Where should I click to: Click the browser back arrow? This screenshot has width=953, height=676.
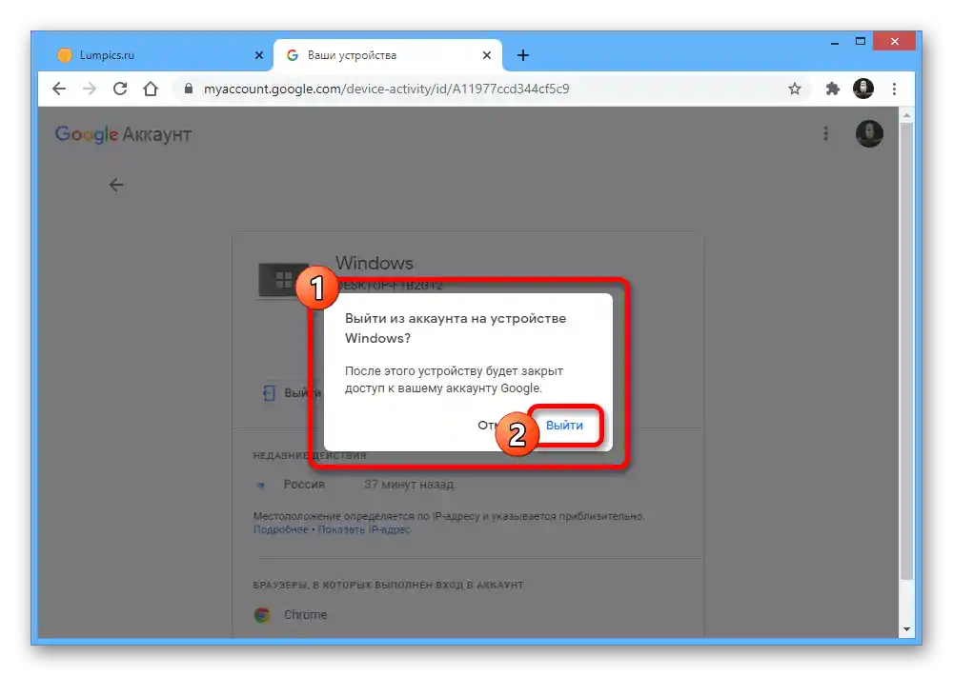[x=59, y=89]
